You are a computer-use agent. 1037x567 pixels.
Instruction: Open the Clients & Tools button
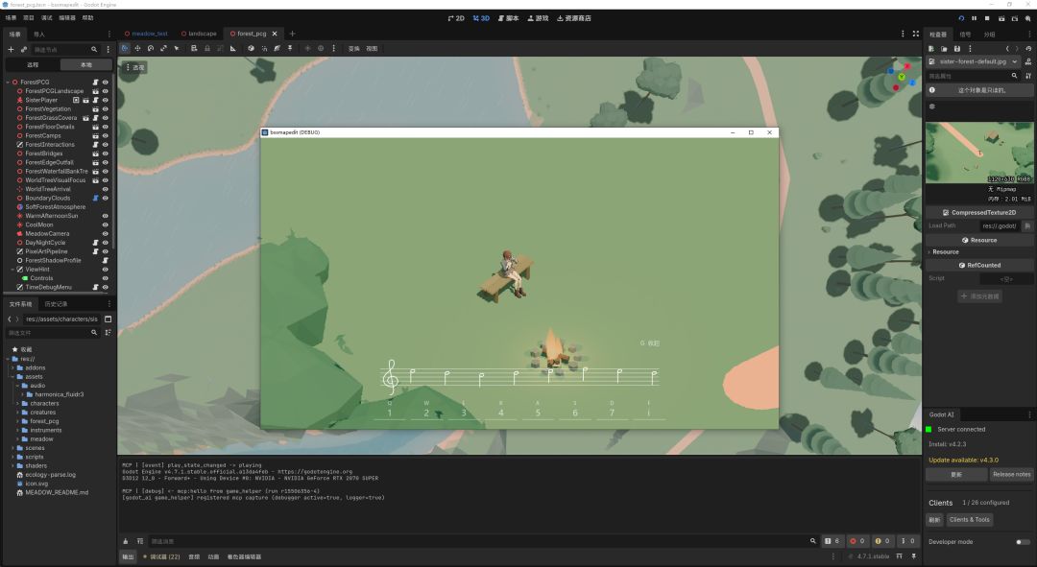pyautogui.click(x=970, y=520)
